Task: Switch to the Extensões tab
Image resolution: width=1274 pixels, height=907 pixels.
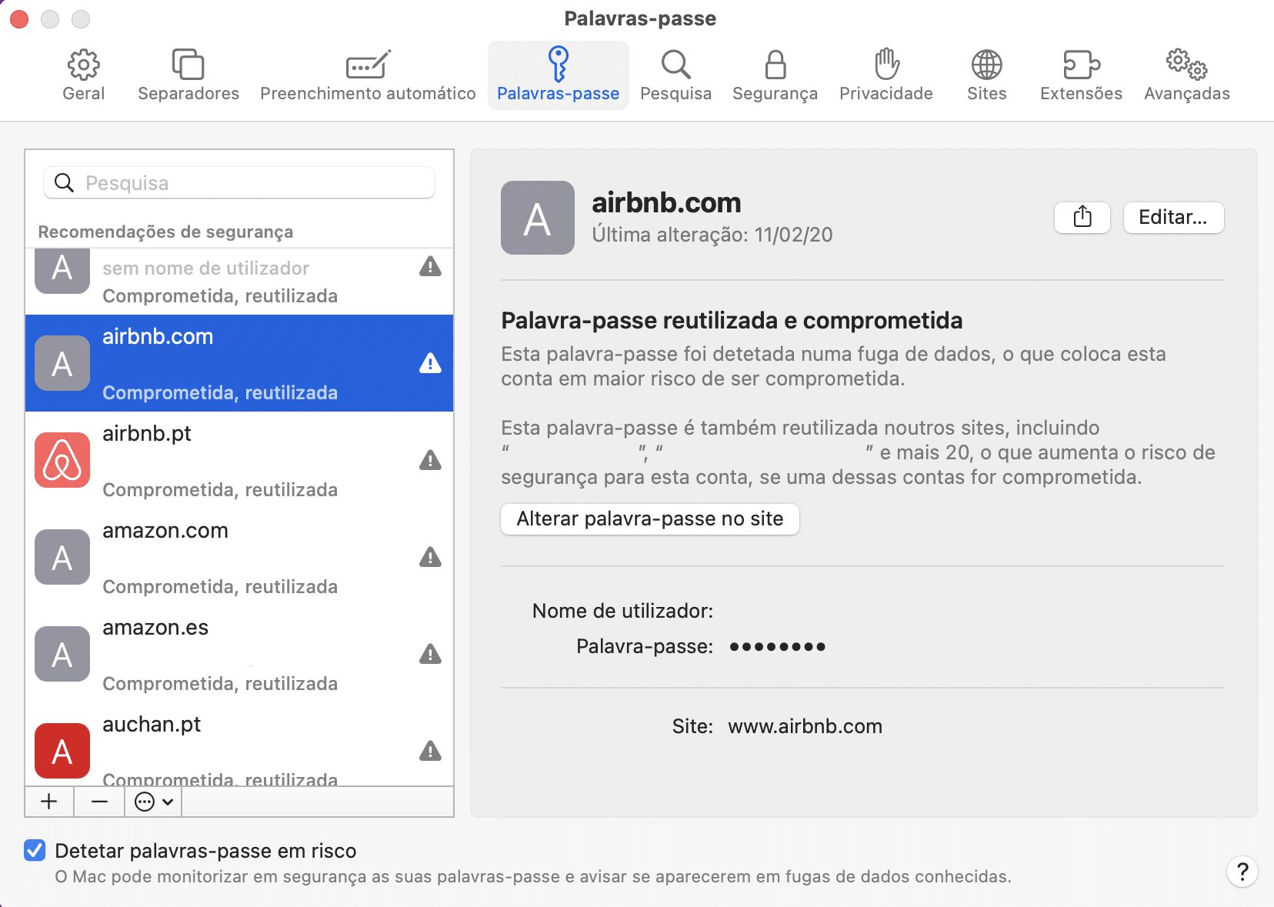Action: point(1081,75)
